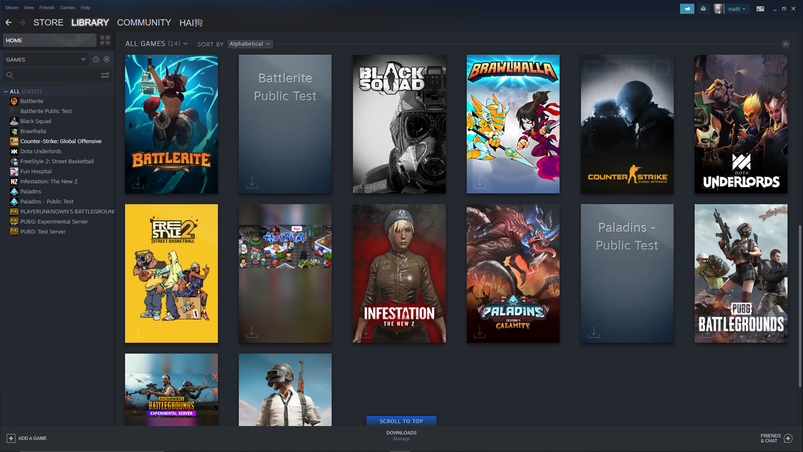Select the Brawlhalla cover art
The width and height of the screenshot is (803, 452).
coord(513,124)
